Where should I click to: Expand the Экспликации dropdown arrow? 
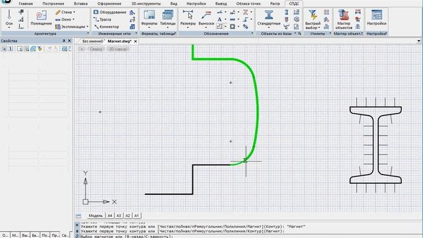87,26
